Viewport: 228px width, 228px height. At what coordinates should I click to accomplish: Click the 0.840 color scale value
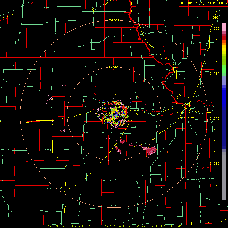coord(215,62)
